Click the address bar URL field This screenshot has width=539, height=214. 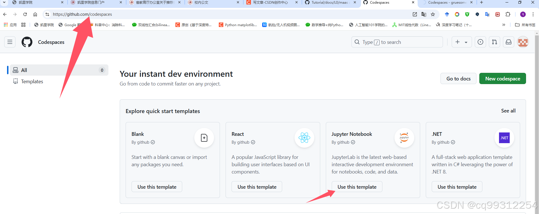[225, 14]
